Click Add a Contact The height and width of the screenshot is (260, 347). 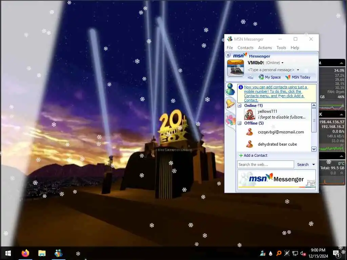253,155
